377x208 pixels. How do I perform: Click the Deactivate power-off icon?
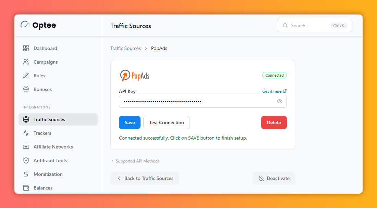(261, 178)
